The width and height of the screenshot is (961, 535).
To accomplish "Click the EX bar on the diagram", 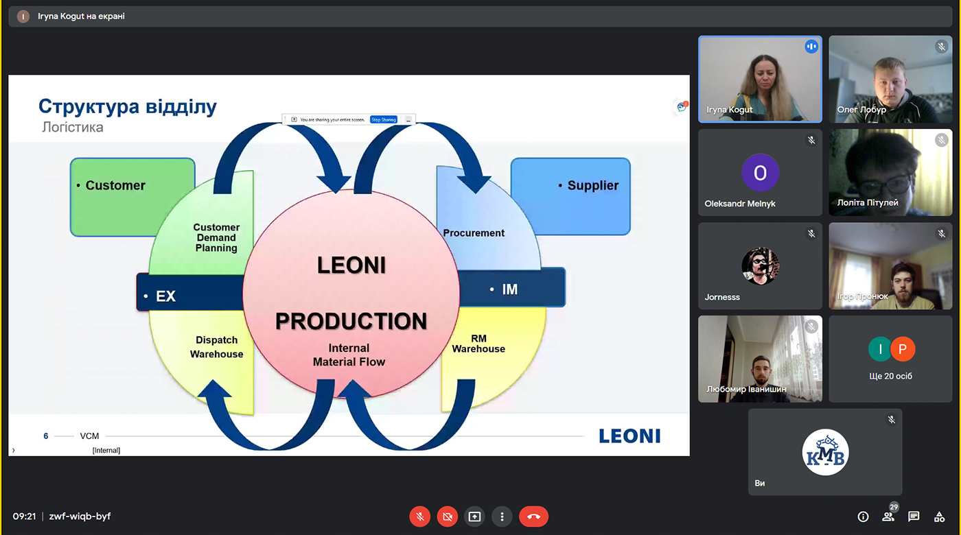I will [x=189, y=292].
